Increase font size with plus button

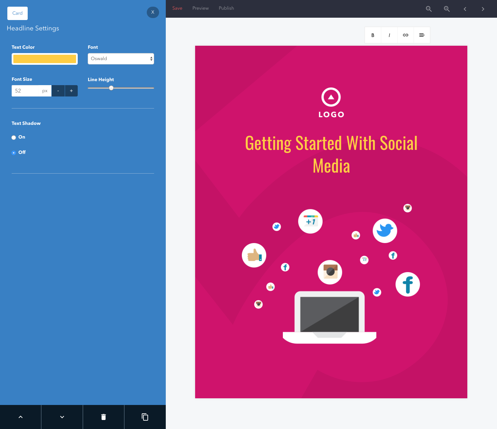(71, 91)
